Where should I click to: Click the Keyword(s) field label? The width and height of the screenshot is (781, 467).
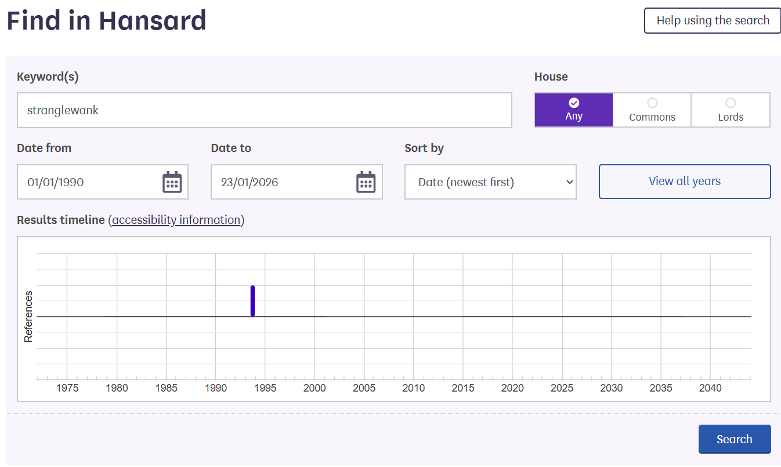(48, 77)
